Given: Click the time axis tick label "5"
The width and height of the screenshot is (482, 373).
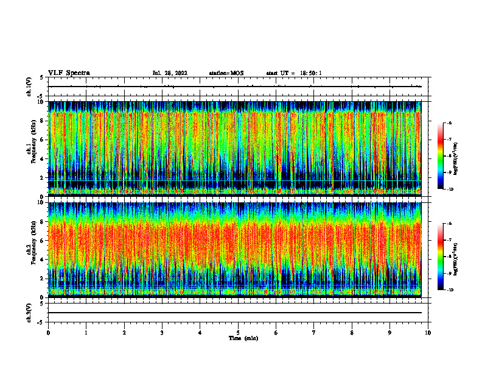Looking at the screenshot, I should 238,333.
